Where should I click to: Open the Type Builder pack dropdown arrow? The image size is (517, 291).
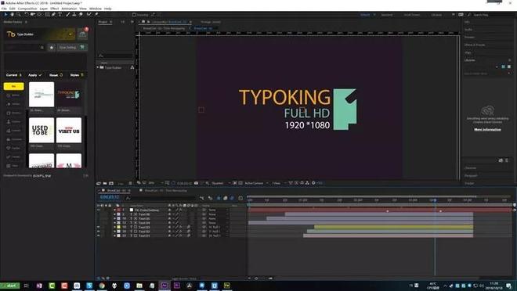click(x=70, y=34)
